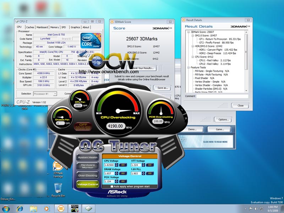Click the 3DMark Score window title icon

point(112,22)
